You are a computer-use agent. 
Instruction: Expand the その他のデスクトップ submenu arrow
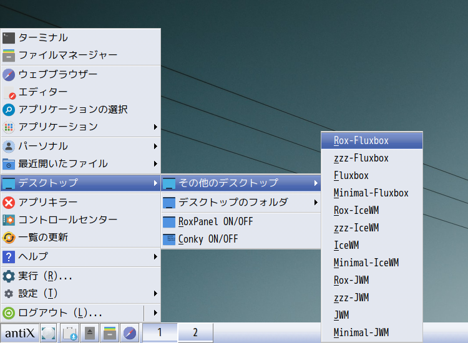pos(316,183)
